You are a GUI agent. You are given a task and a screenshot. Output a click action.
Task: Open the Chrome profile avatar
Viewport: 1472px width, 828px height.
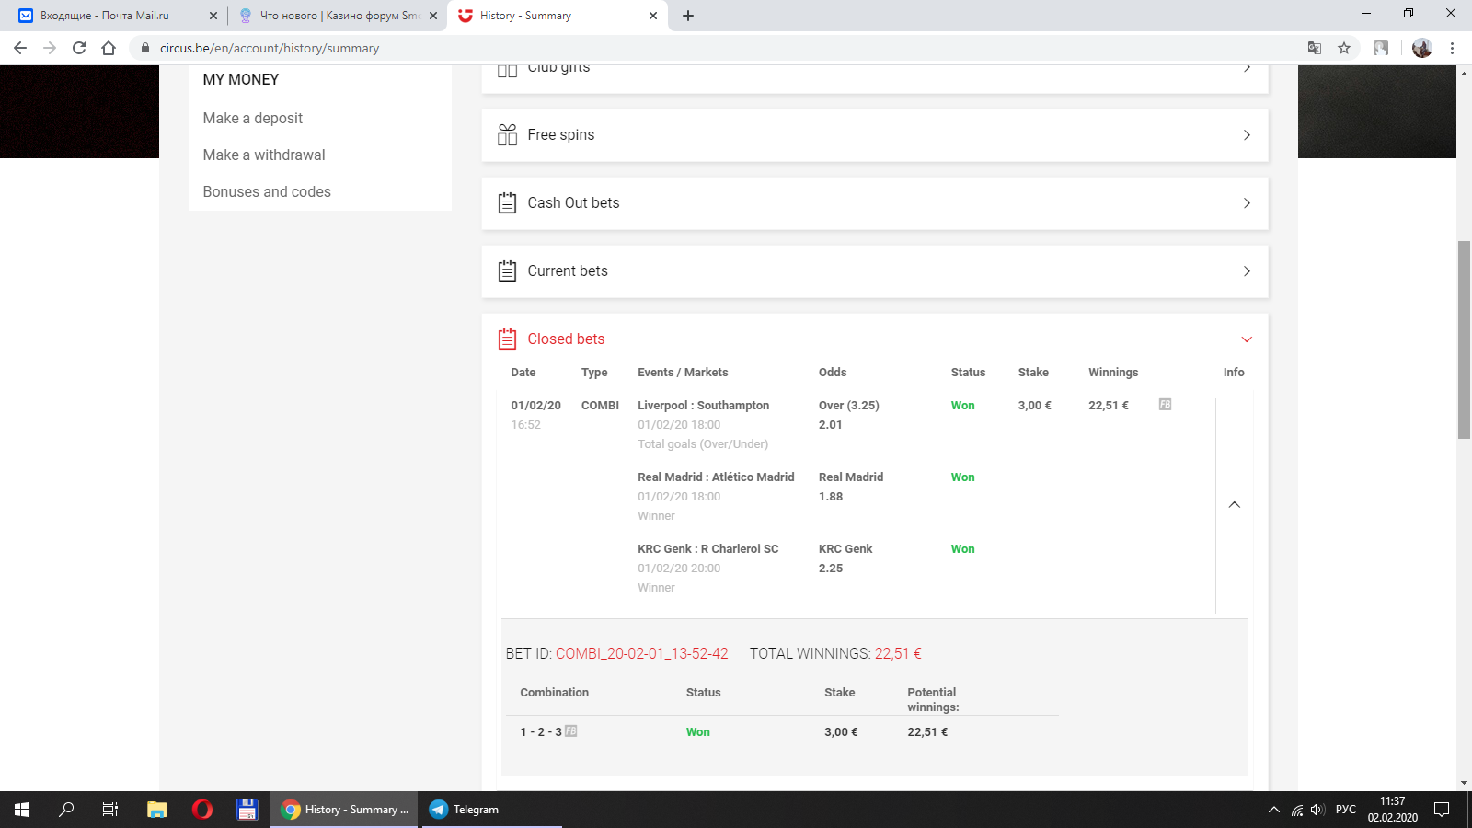(x=1422, y=48)
